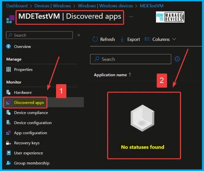Open the more options ellipsis beside title
The height and width of the screenshot is (171, 204).
131,16
